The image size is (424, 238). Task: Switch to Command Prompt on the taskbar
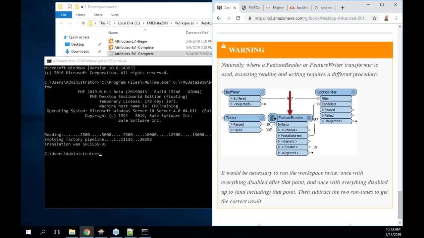point(145,232)
